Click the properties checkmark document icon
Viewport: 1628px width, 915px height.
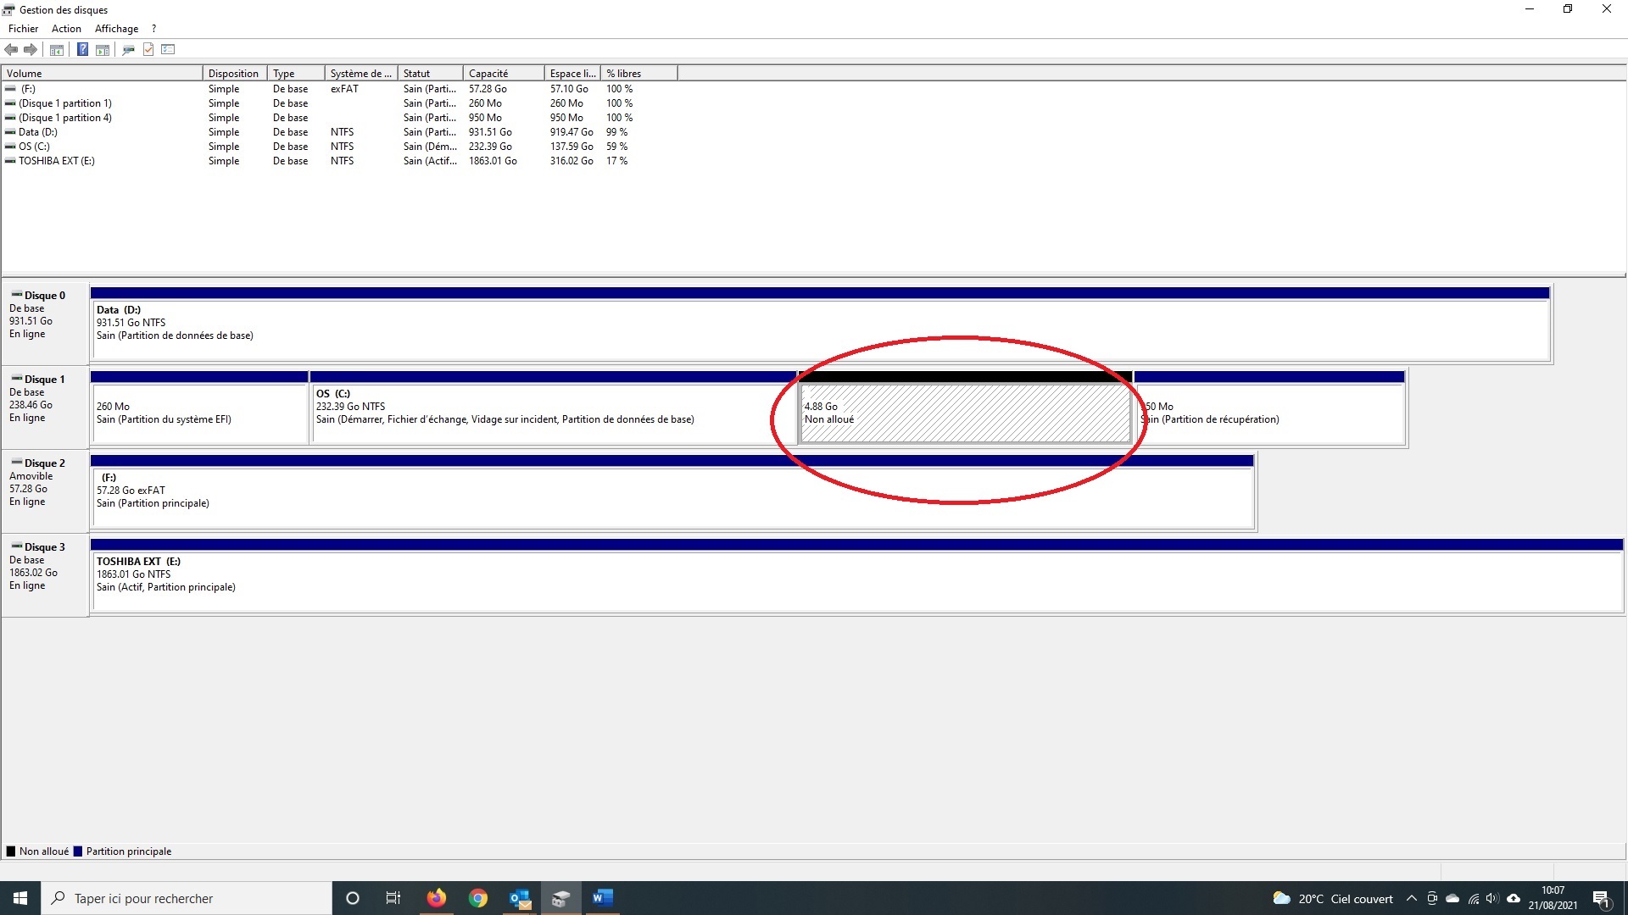point(148,50)
